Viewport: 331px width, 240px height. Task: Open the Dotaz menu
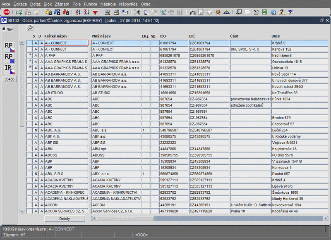point(35,4)
